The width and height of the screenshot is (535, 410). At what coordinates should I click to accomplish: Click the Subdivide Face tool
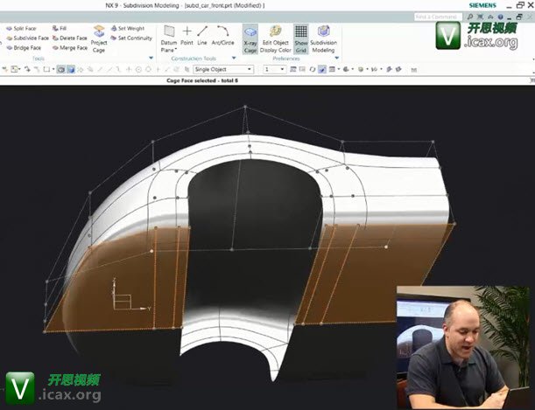pos(26,38)
